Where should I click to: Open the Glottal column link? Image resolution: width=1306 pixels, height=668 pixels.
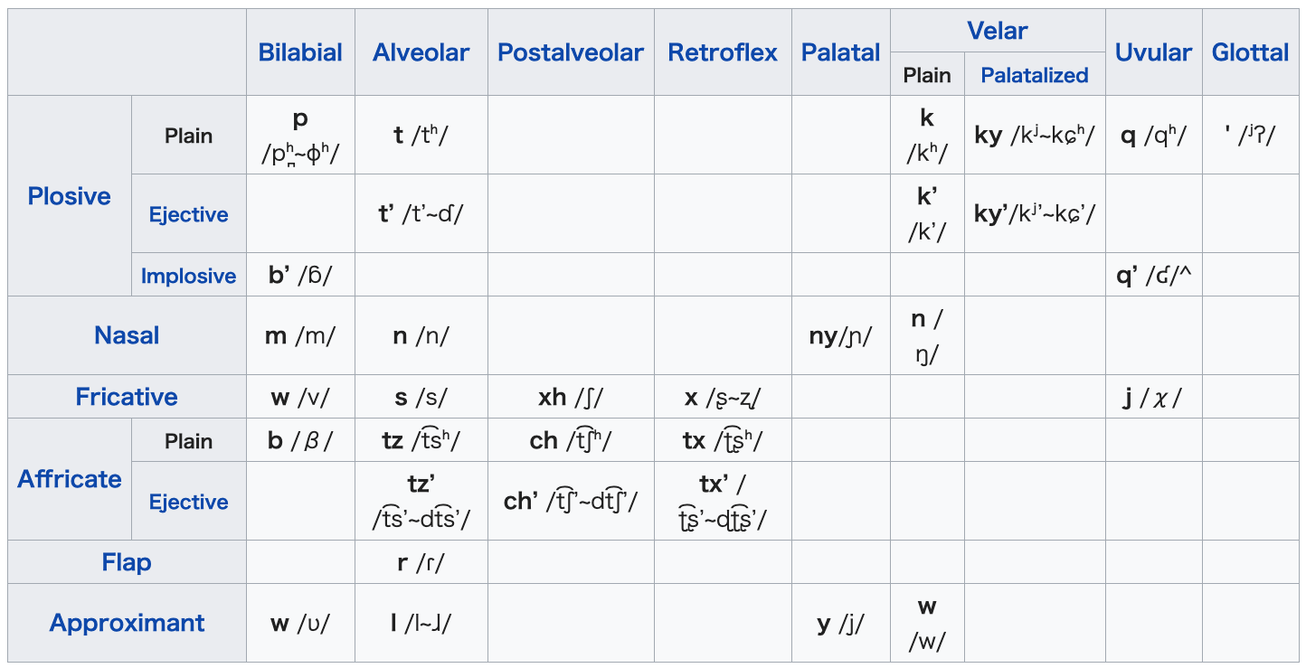[1250, 52]
